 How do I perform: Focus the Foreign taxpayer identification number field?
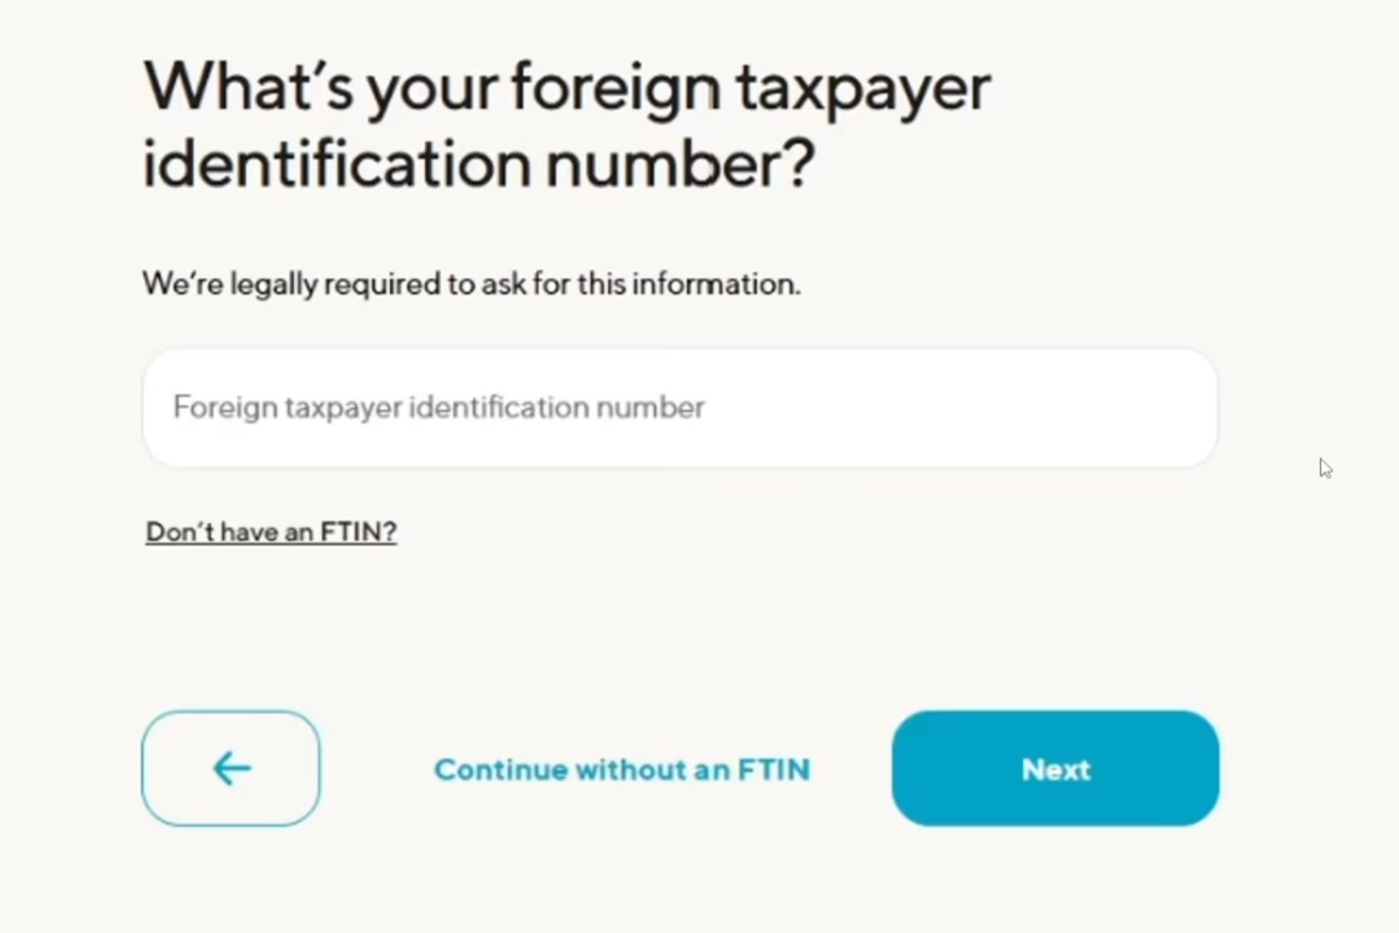tap(680, 407)
